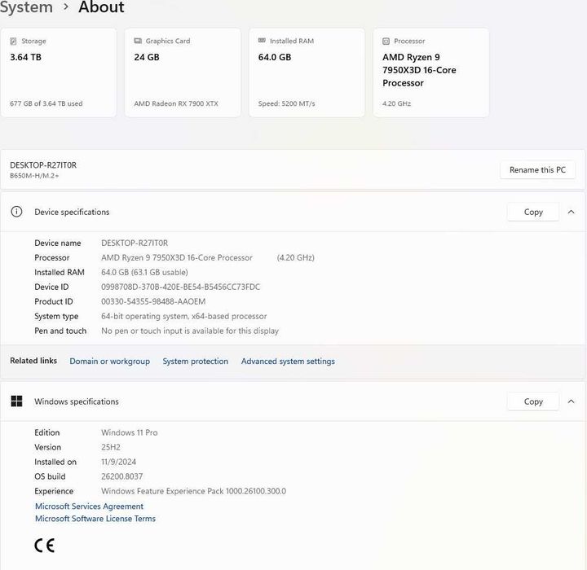587x570 pixels.
Task: Click the Graphics Card icon
Action: pyautogui.click(x=138, y=41)
